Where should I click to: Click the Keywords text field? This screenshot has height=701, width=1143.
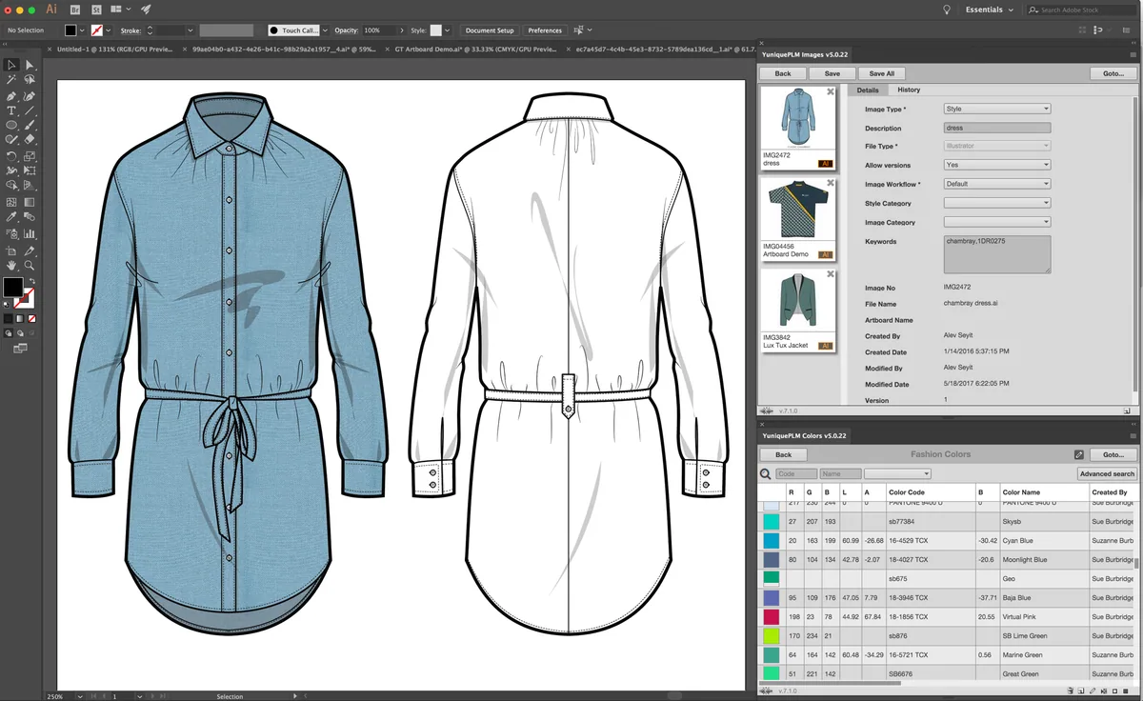[996, 254]
